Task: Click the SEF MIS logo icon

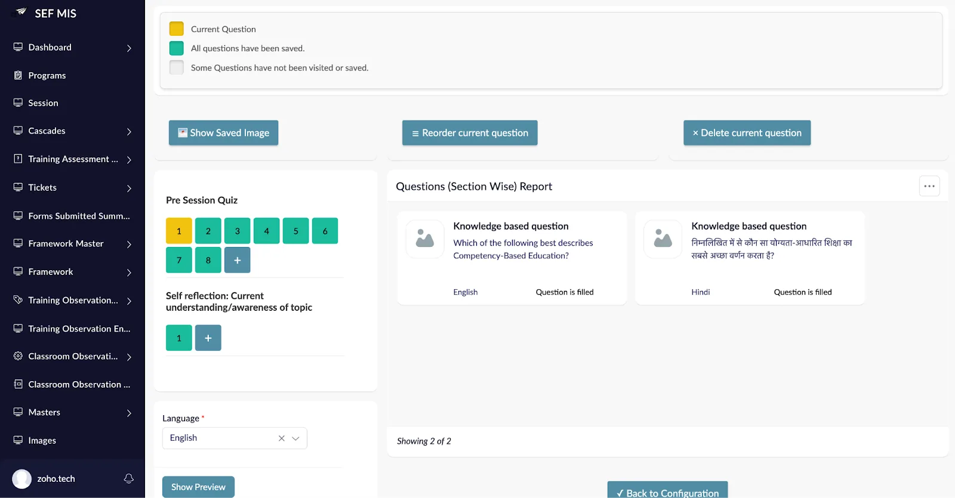Action: (x=21, y=11)
